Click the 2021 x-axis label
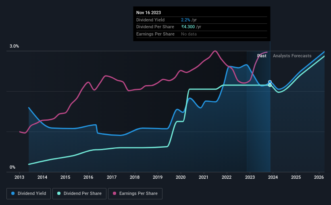The width and height of the screenshot is (331, 205). [x=204, y=177]
